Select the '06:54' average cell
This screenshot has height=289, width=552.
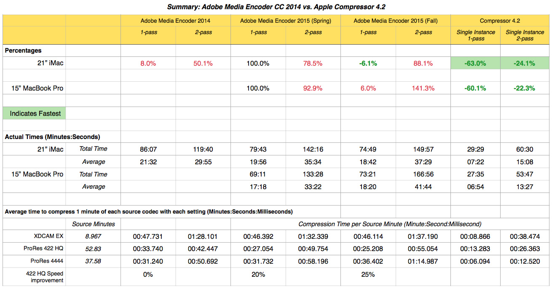pos(475,187)
